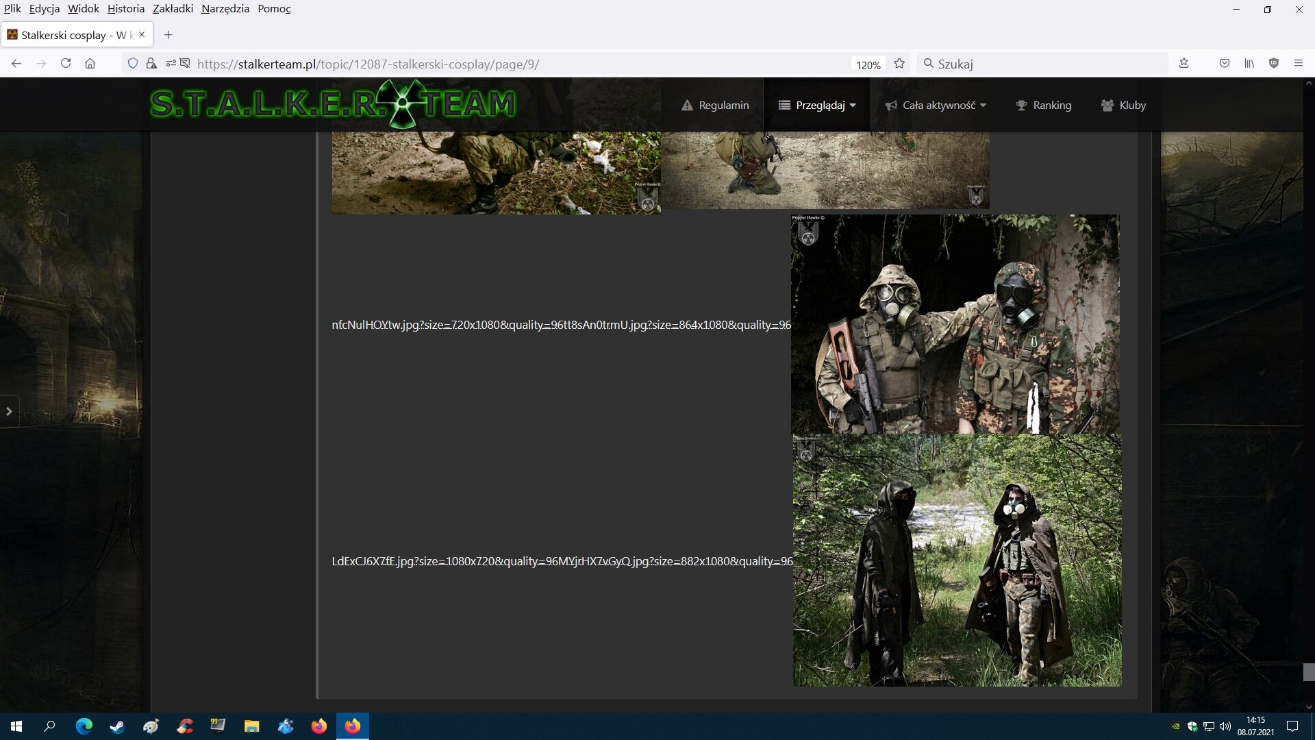This screenshot has width=1315, height=740.
Task: Open the site permissions icon in address bar
Action: coord(171,64)
